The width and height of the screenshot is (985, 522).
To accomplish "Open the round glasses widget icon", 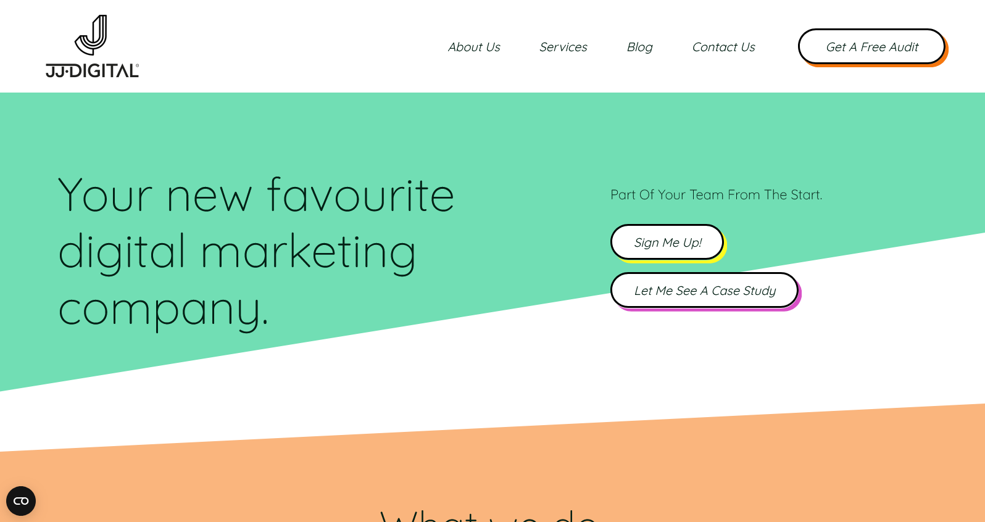I will click(x=21, y=501).
